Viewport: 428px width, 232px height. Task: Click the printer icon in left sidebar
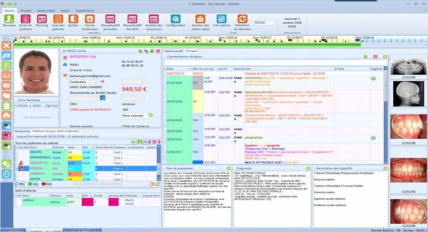coord(6,115)
